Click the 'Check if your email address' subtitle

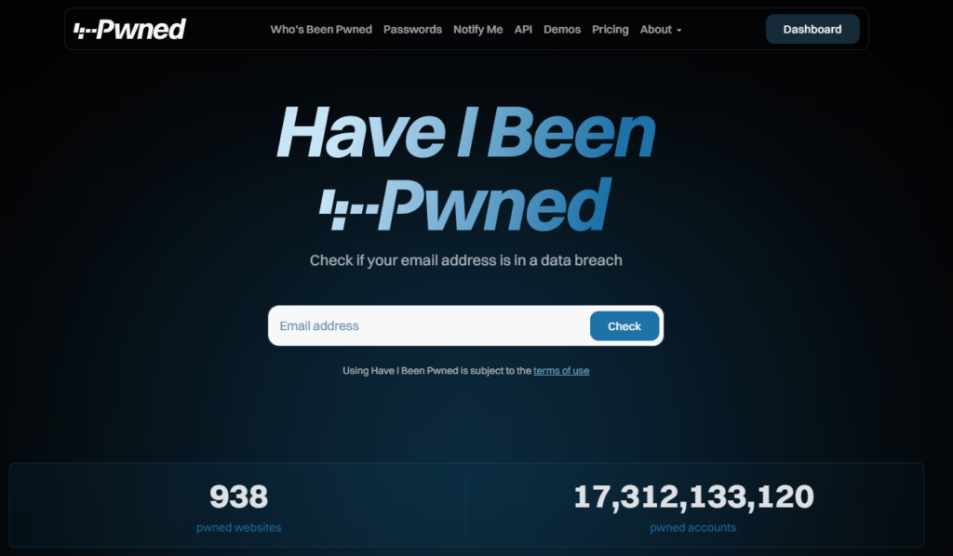pyautogui.click(x=466, y=260)
